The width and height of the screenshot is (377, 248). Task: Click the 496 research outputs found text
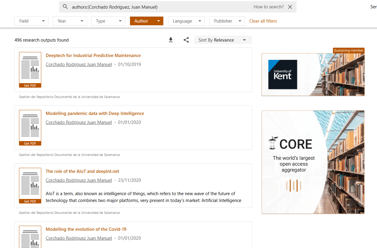(x=42, y=40)
